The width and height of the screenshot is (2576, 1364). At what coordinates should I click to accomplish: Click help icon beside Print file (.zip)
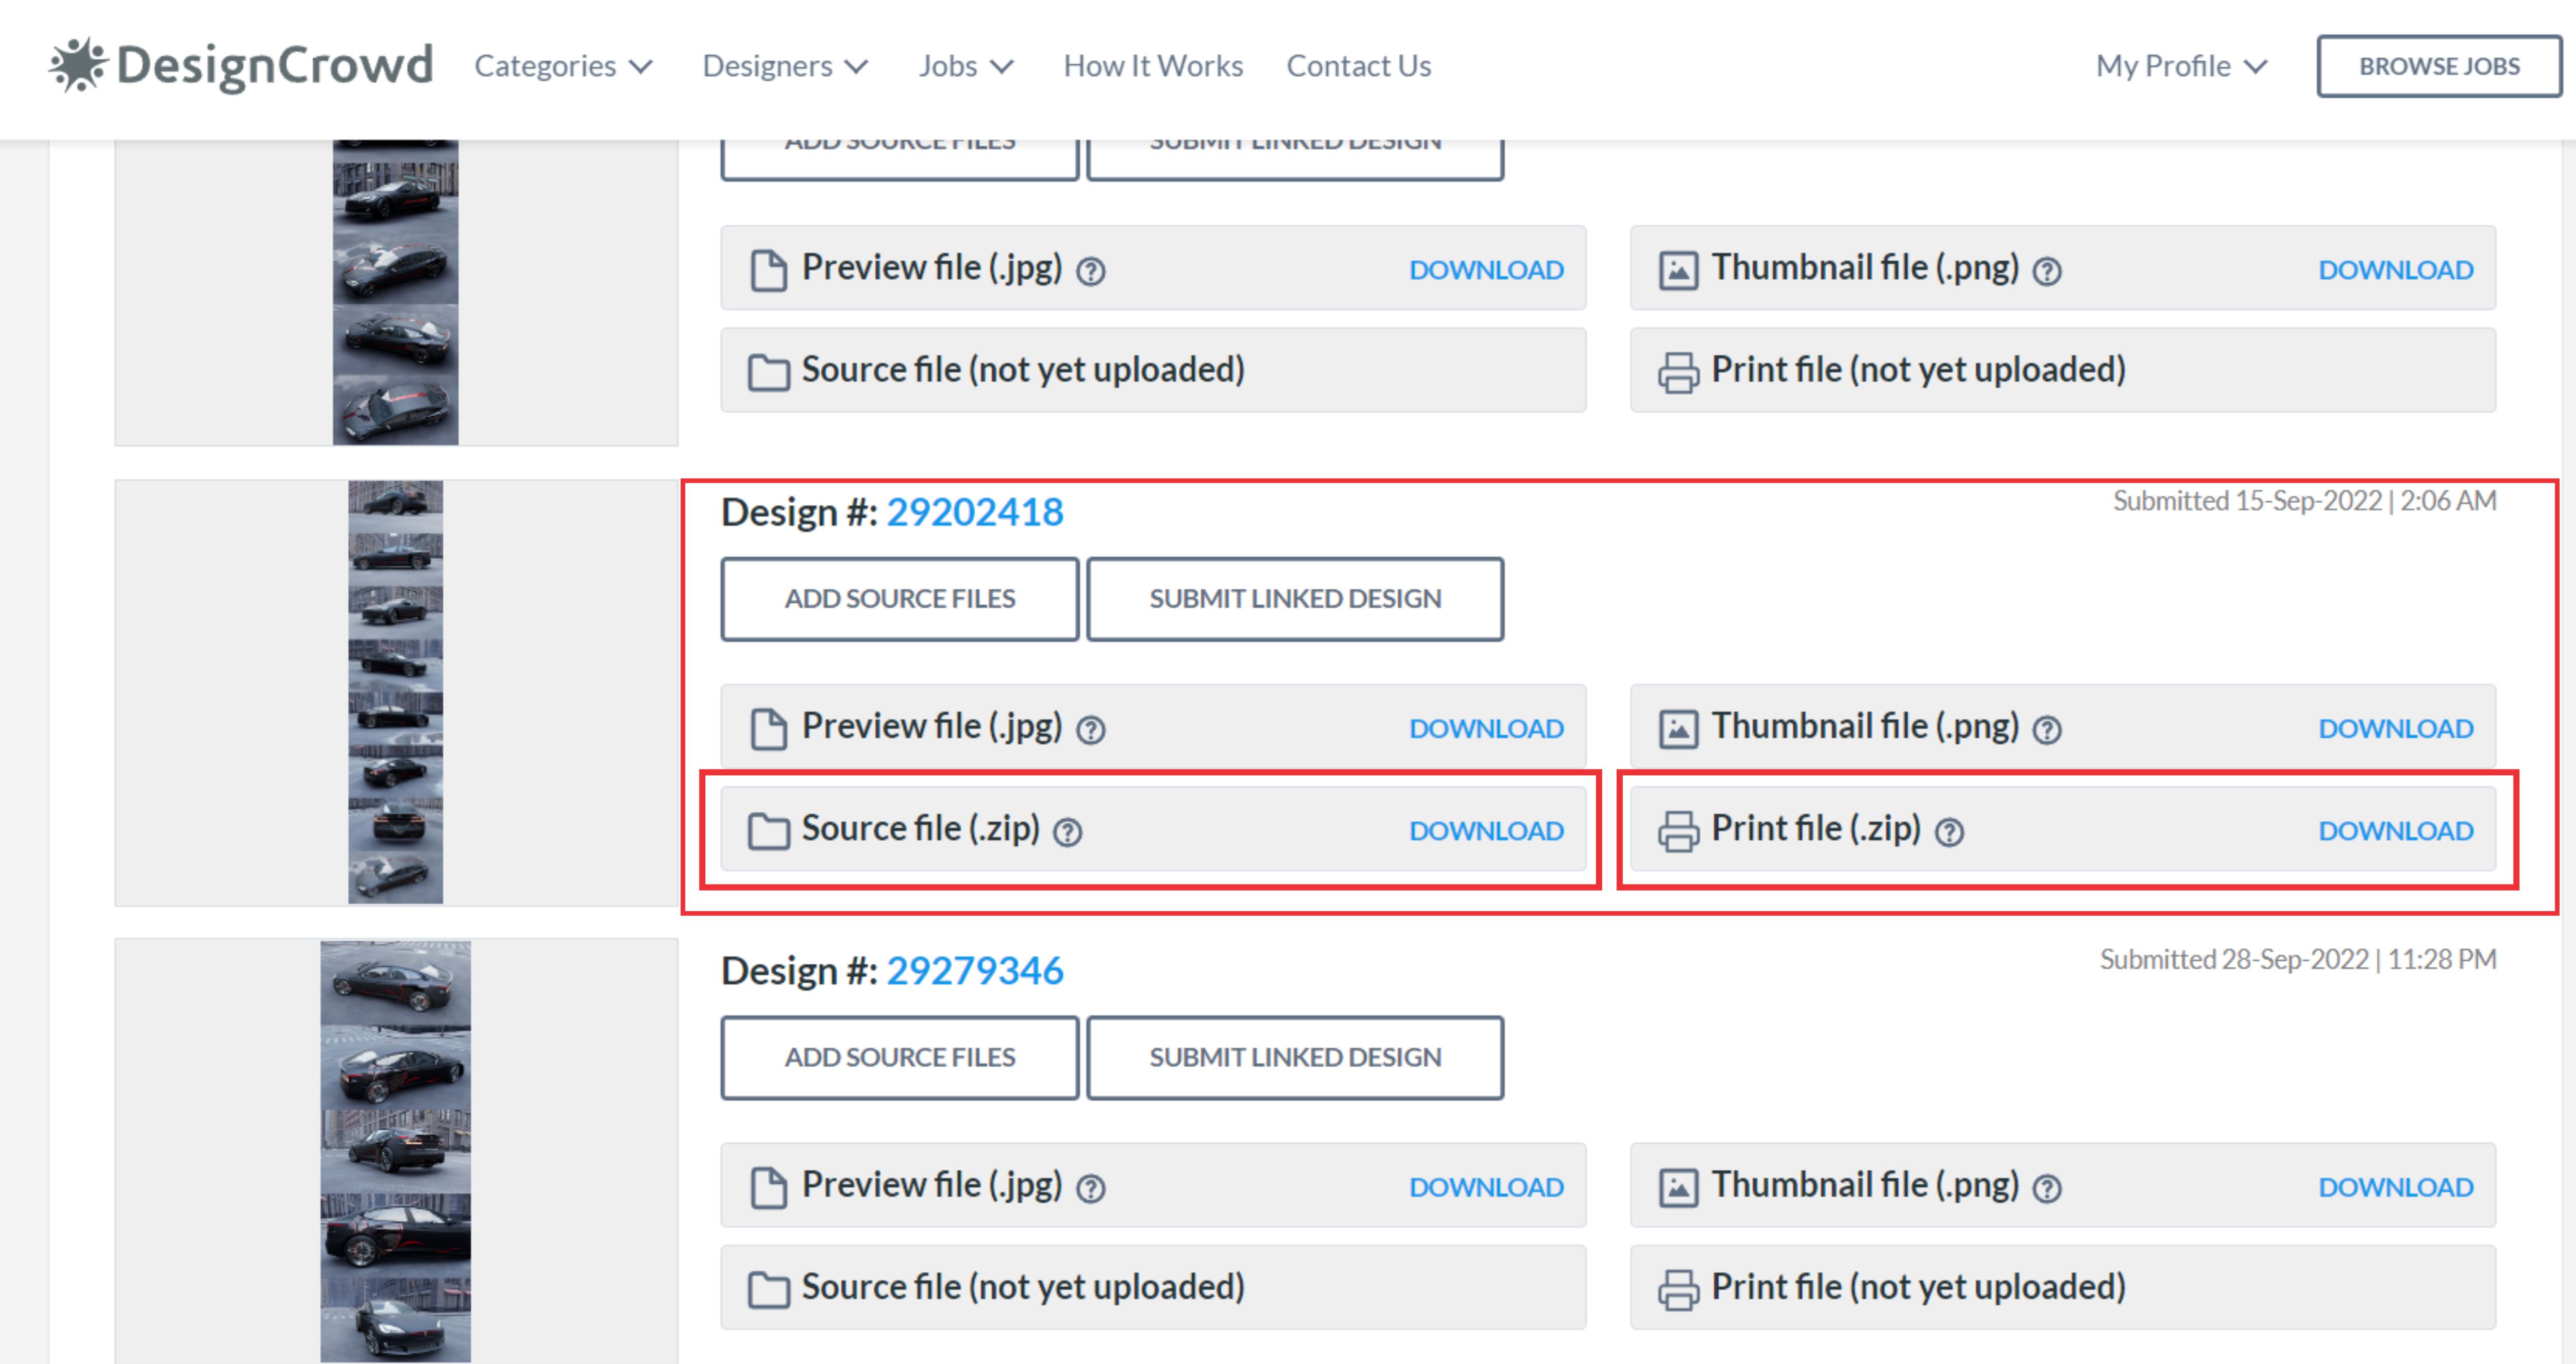pos(1949,832)
